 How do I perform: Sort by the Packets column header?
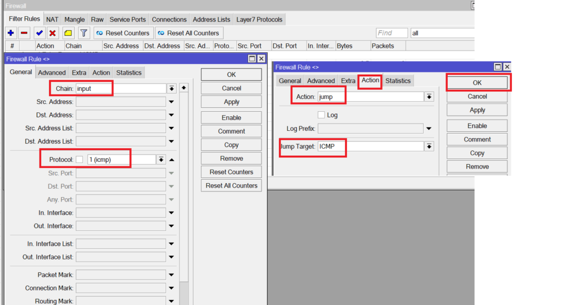388,46
